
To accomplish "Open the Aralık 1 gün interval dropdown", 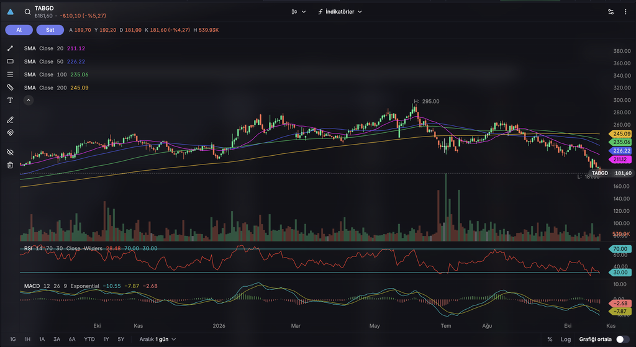I will coord(157,340).
